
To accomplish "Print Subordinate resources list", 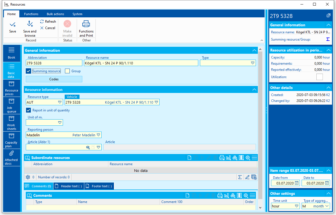I will [222, 158].
